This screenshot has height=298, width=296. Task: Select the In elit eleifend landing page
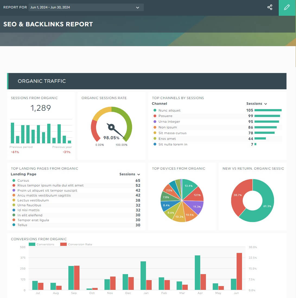pos(76,215)
